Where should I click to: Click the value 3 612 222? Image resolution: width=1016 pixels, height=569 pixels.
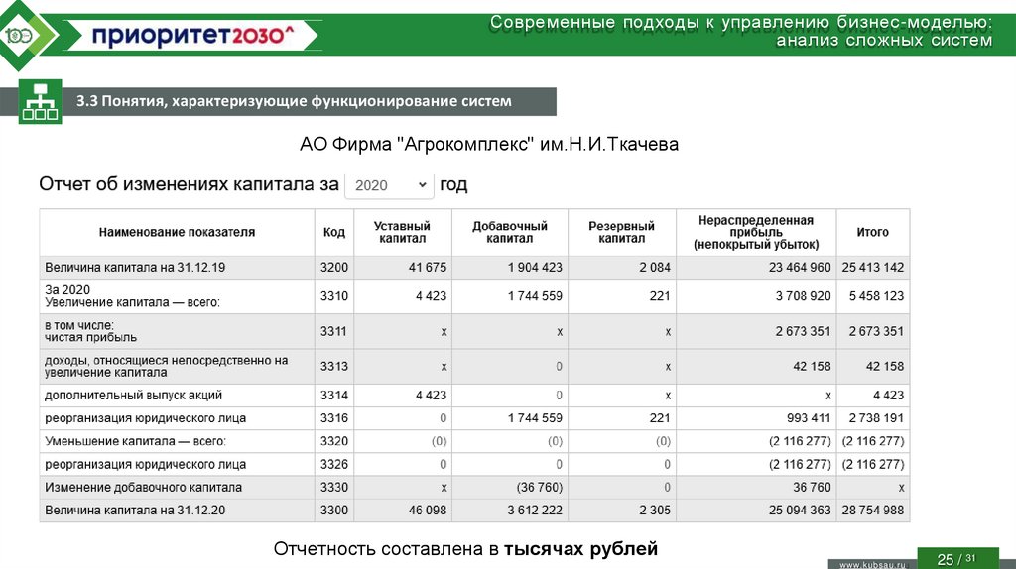535,511
